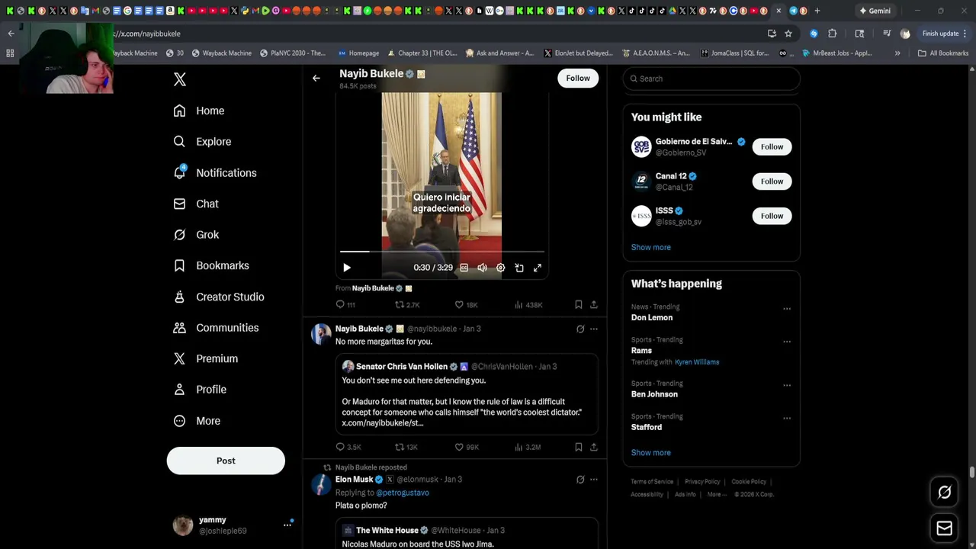This screenshot has height=549, width=976.
Task: Open @petrogustavo mention link
Action: click(x=403, y=493)
